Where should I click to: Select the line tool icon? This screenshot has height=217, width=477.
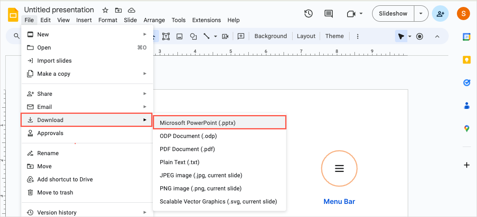pos(207,36)
